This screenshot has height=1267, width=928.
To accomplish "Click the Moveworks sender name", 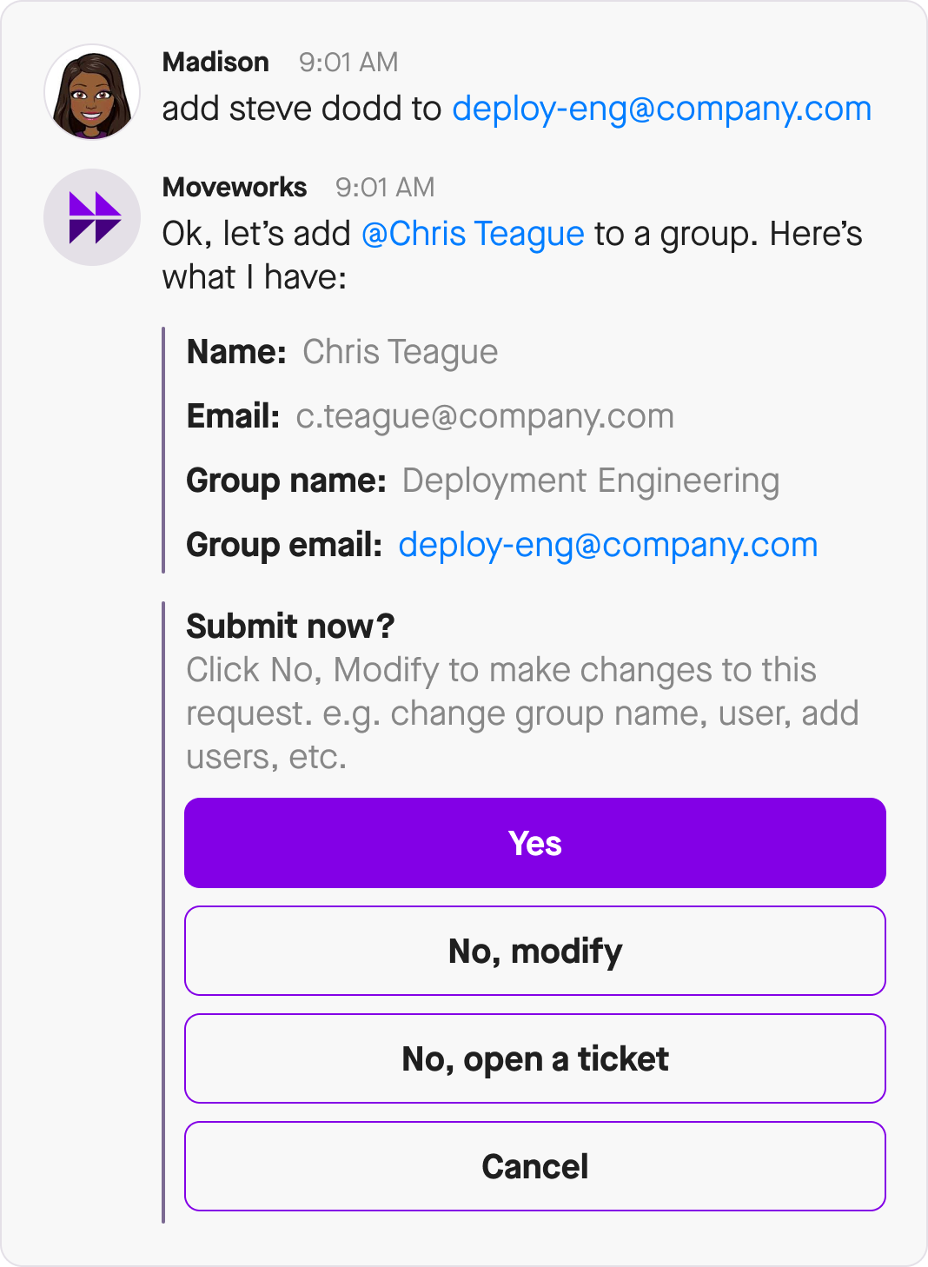I will coord(235,187).
